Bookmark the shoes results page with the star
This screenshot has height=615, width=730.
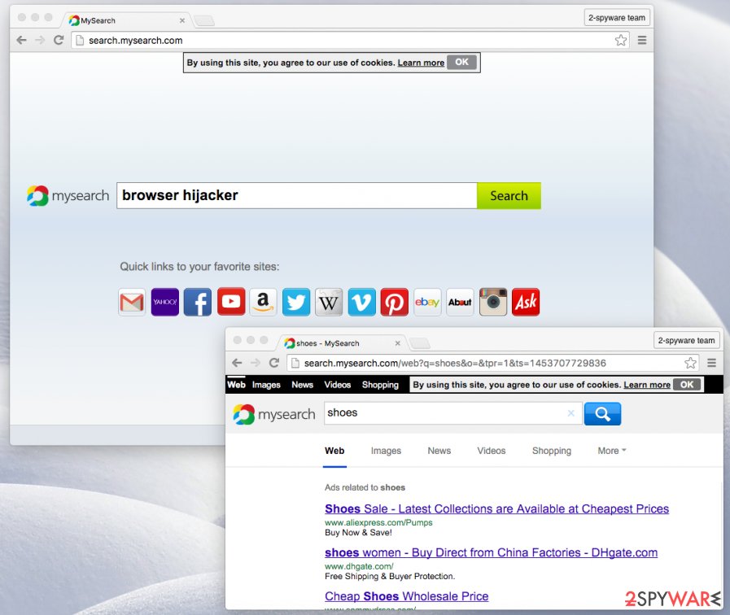(x=690, y=363)
